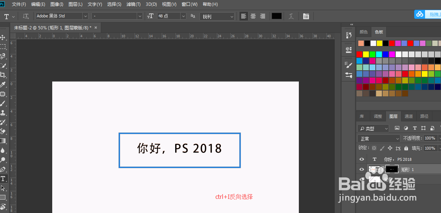Click the Creative Cloud icon
The height and width of the screenshot is (213, 441).
coord(419,14)
